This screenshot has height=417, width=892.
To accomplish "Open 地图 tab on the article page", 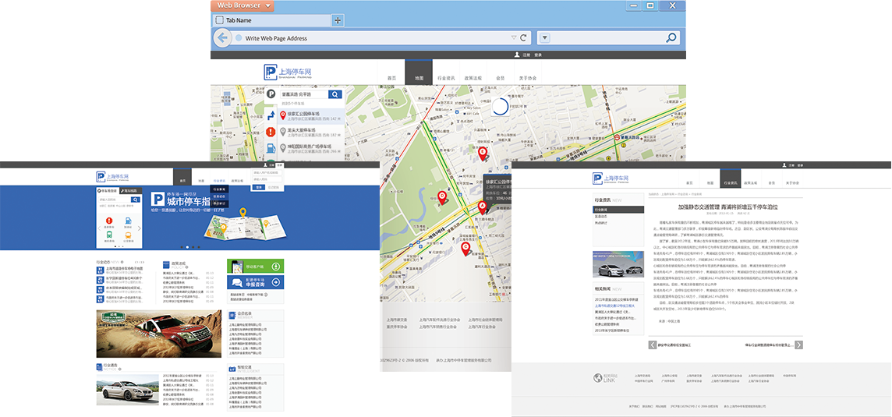I will click(x=710, y=183).
